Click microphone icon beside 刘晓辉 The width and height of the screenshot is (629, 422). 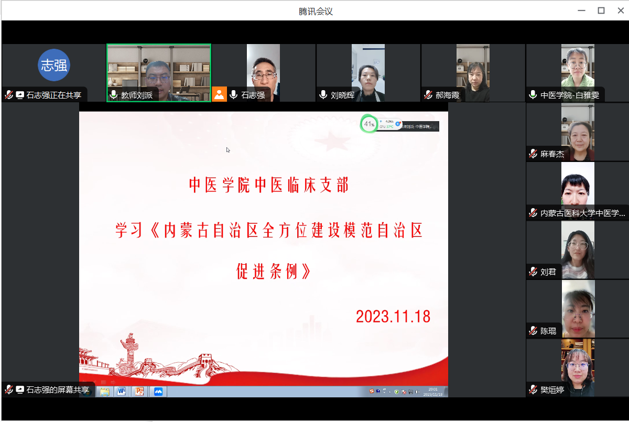[323, 95]
